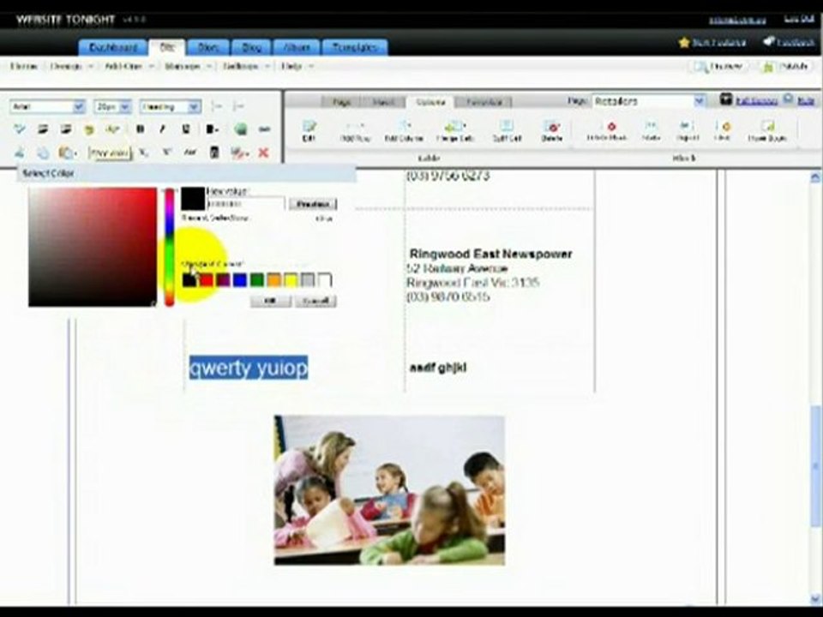
Task: Click the Full Screen link
Action: pos(756,101)
